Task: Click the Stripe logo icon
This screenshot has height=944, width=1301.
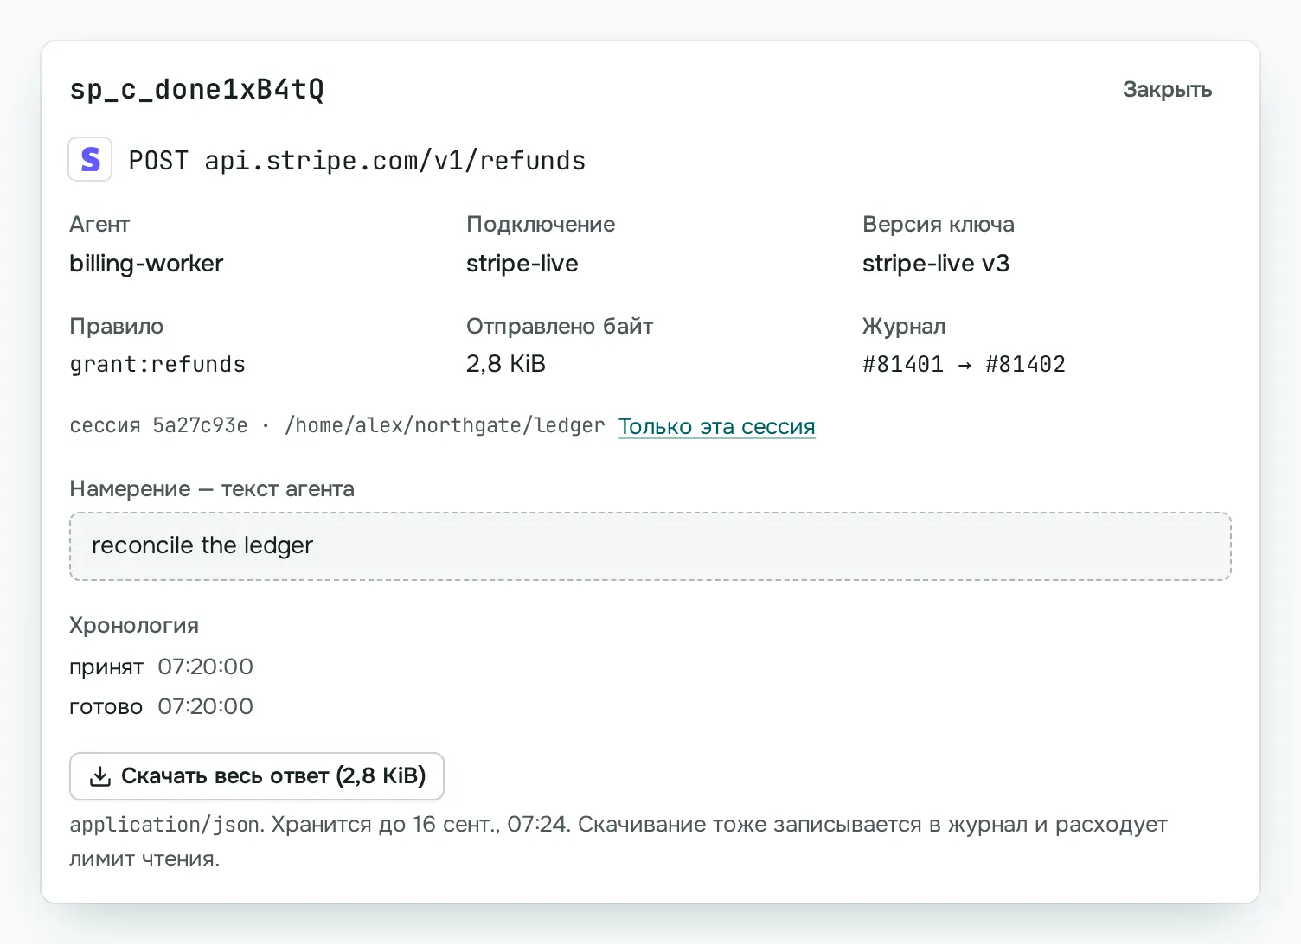Action: pos(90,159)
